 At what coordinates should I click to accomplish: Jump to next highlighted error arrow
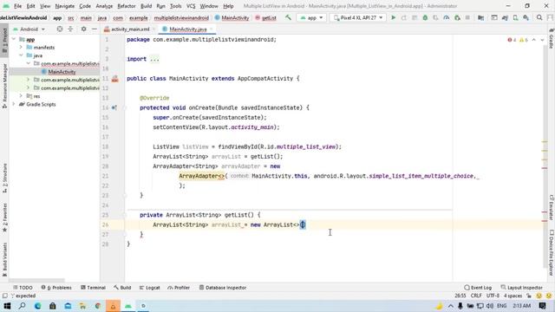point(542,40)
